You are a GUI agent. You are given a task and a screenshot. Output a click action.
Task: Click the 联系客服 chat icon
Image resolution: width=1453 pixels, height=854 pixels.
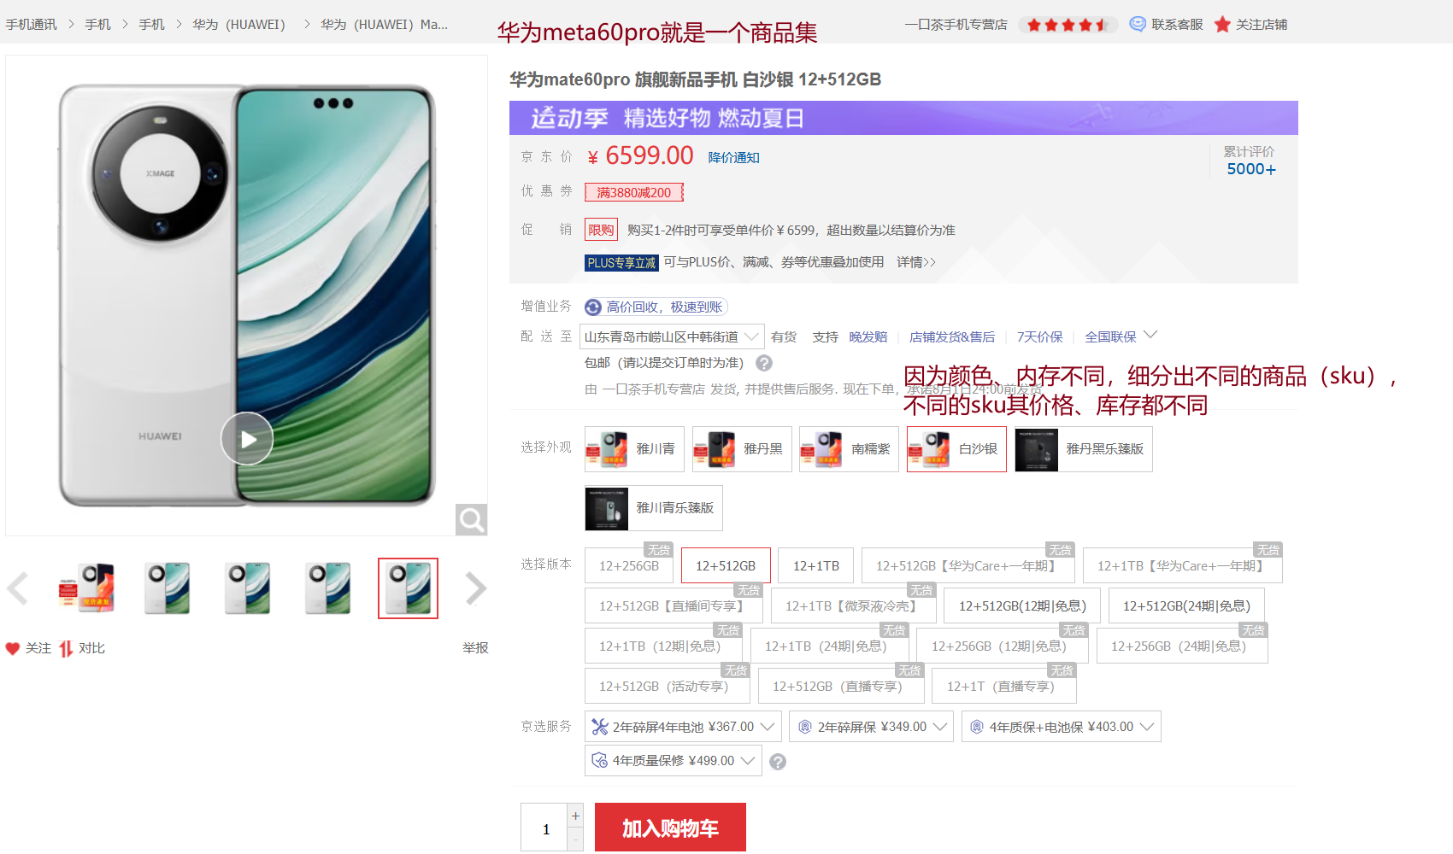click(1138, 24)
